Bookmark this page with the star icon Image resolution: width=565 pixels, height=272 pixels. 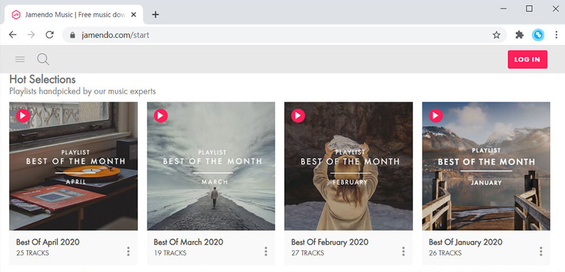point(496,35)
